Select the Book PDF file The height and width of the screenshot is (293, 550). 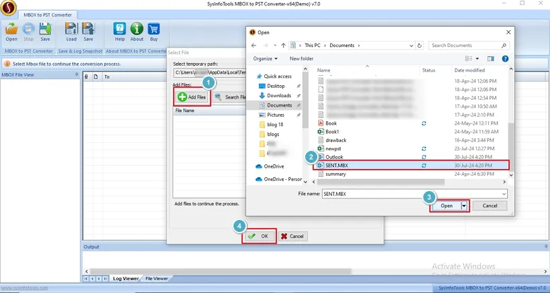point(327,123)
